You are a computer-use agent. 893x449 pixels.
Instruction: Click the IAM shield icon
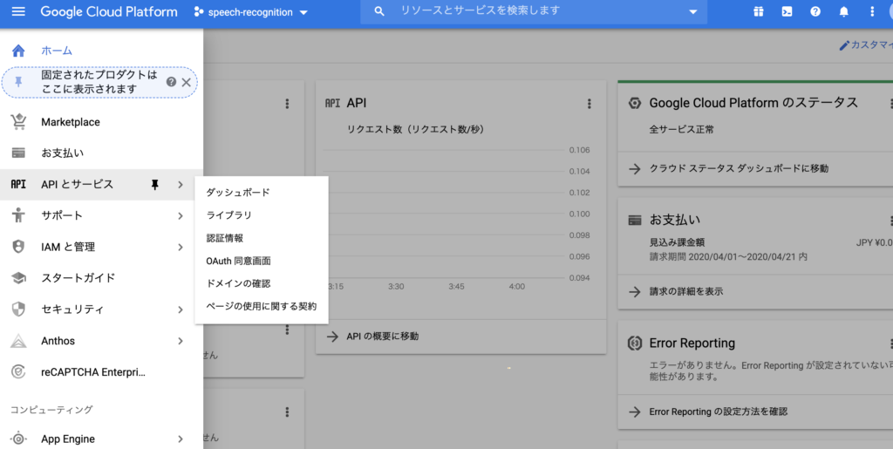[x=18, y=247]
